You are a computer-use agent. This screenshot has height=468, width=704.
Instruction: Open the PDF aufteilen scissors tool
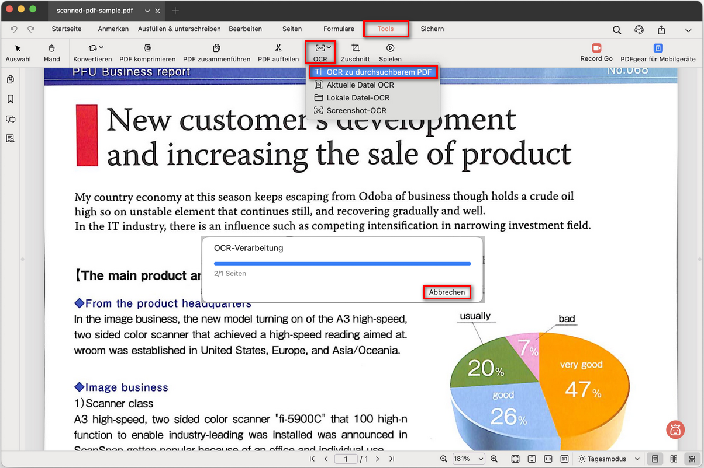[278, 53]
